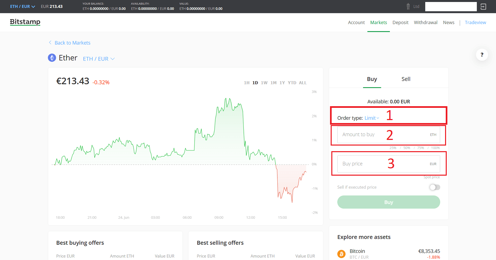
Task: Switch to the Sell tab
Action: pyautogui.click(x=406, y=79)
